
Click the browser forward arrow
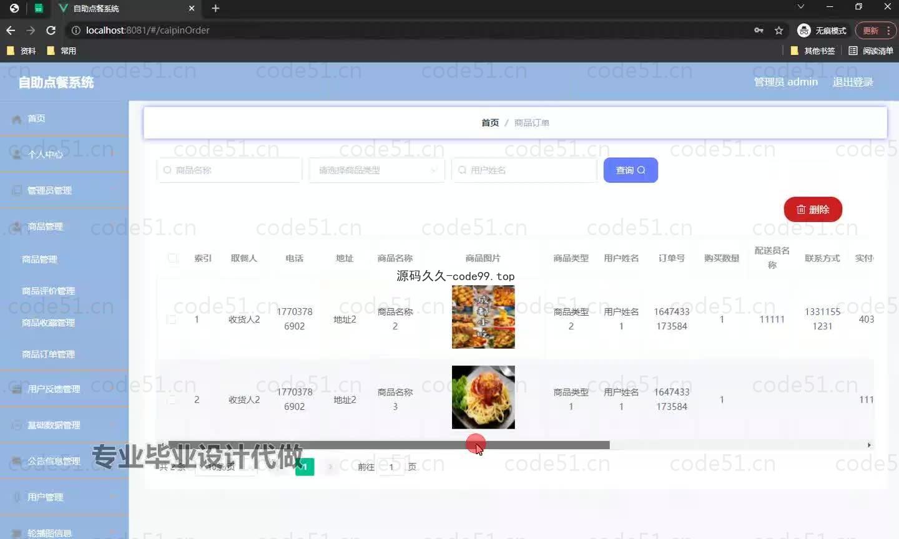pos(31,30)
